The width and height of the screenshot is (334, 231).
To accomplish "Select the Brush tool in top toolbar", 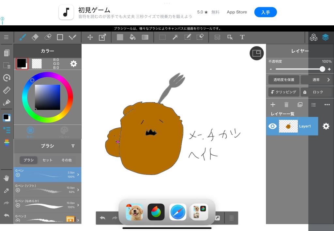I will 23,37.
